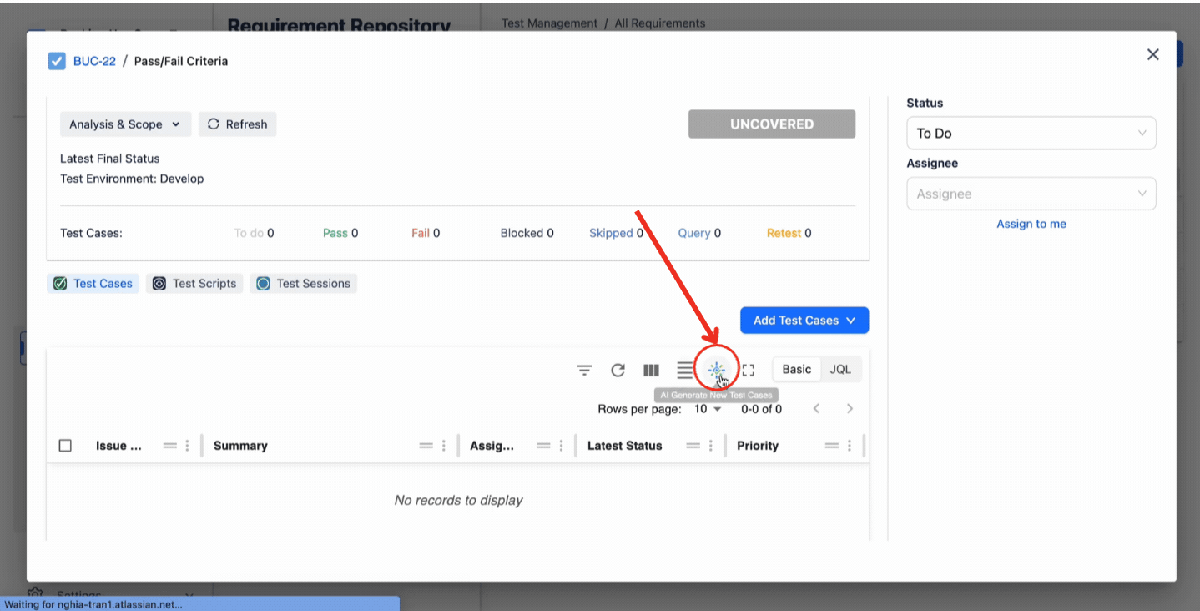Viewport: 1200px width, 611px height.
Task: Go to next page of results
Action: pyautogui.click(x=850, y=409)
